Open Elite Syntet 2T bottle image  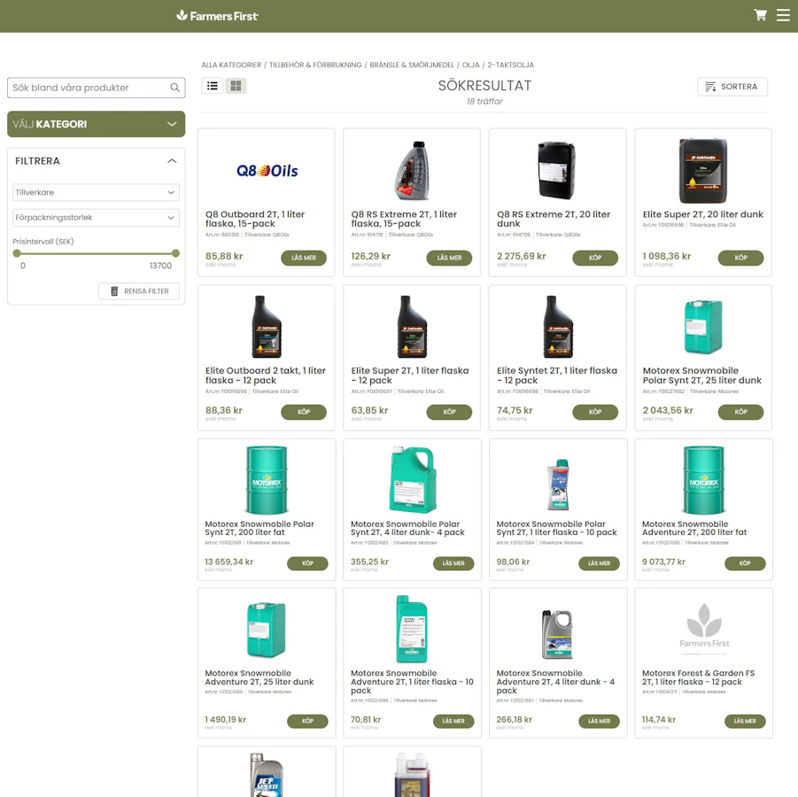point(558,327)
